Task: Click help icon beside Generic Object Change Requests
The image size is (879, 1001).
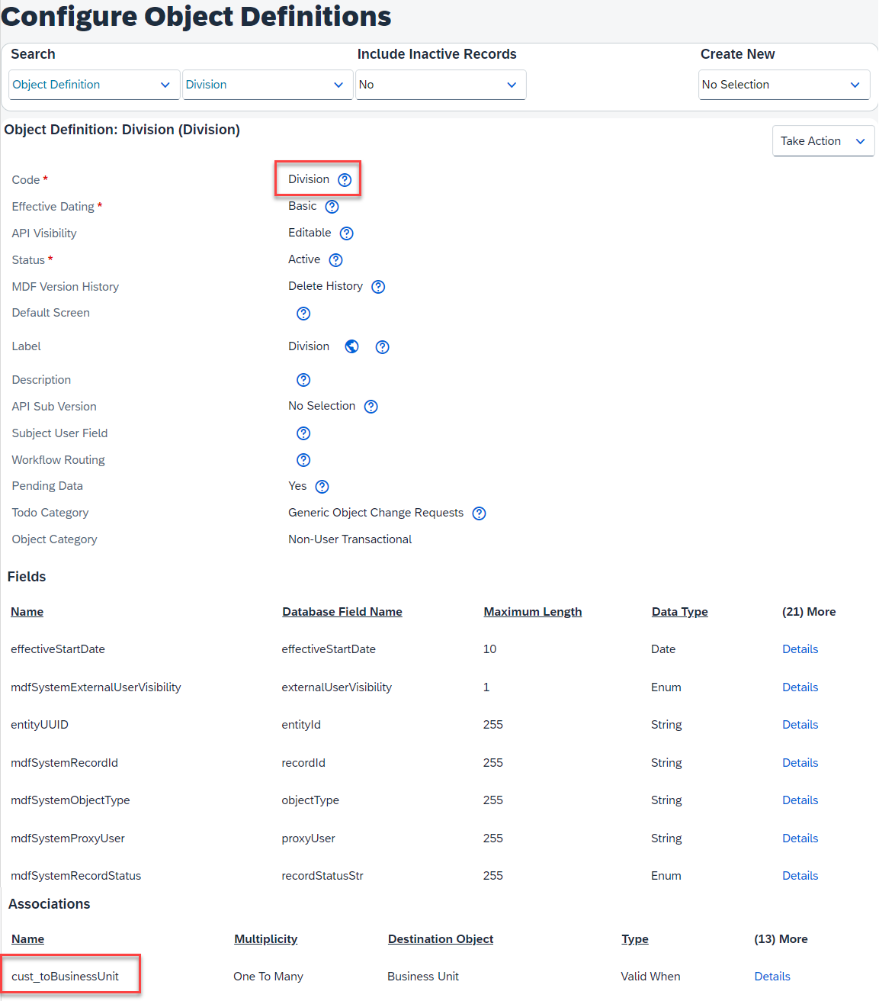Action: (x=479, y=513)
